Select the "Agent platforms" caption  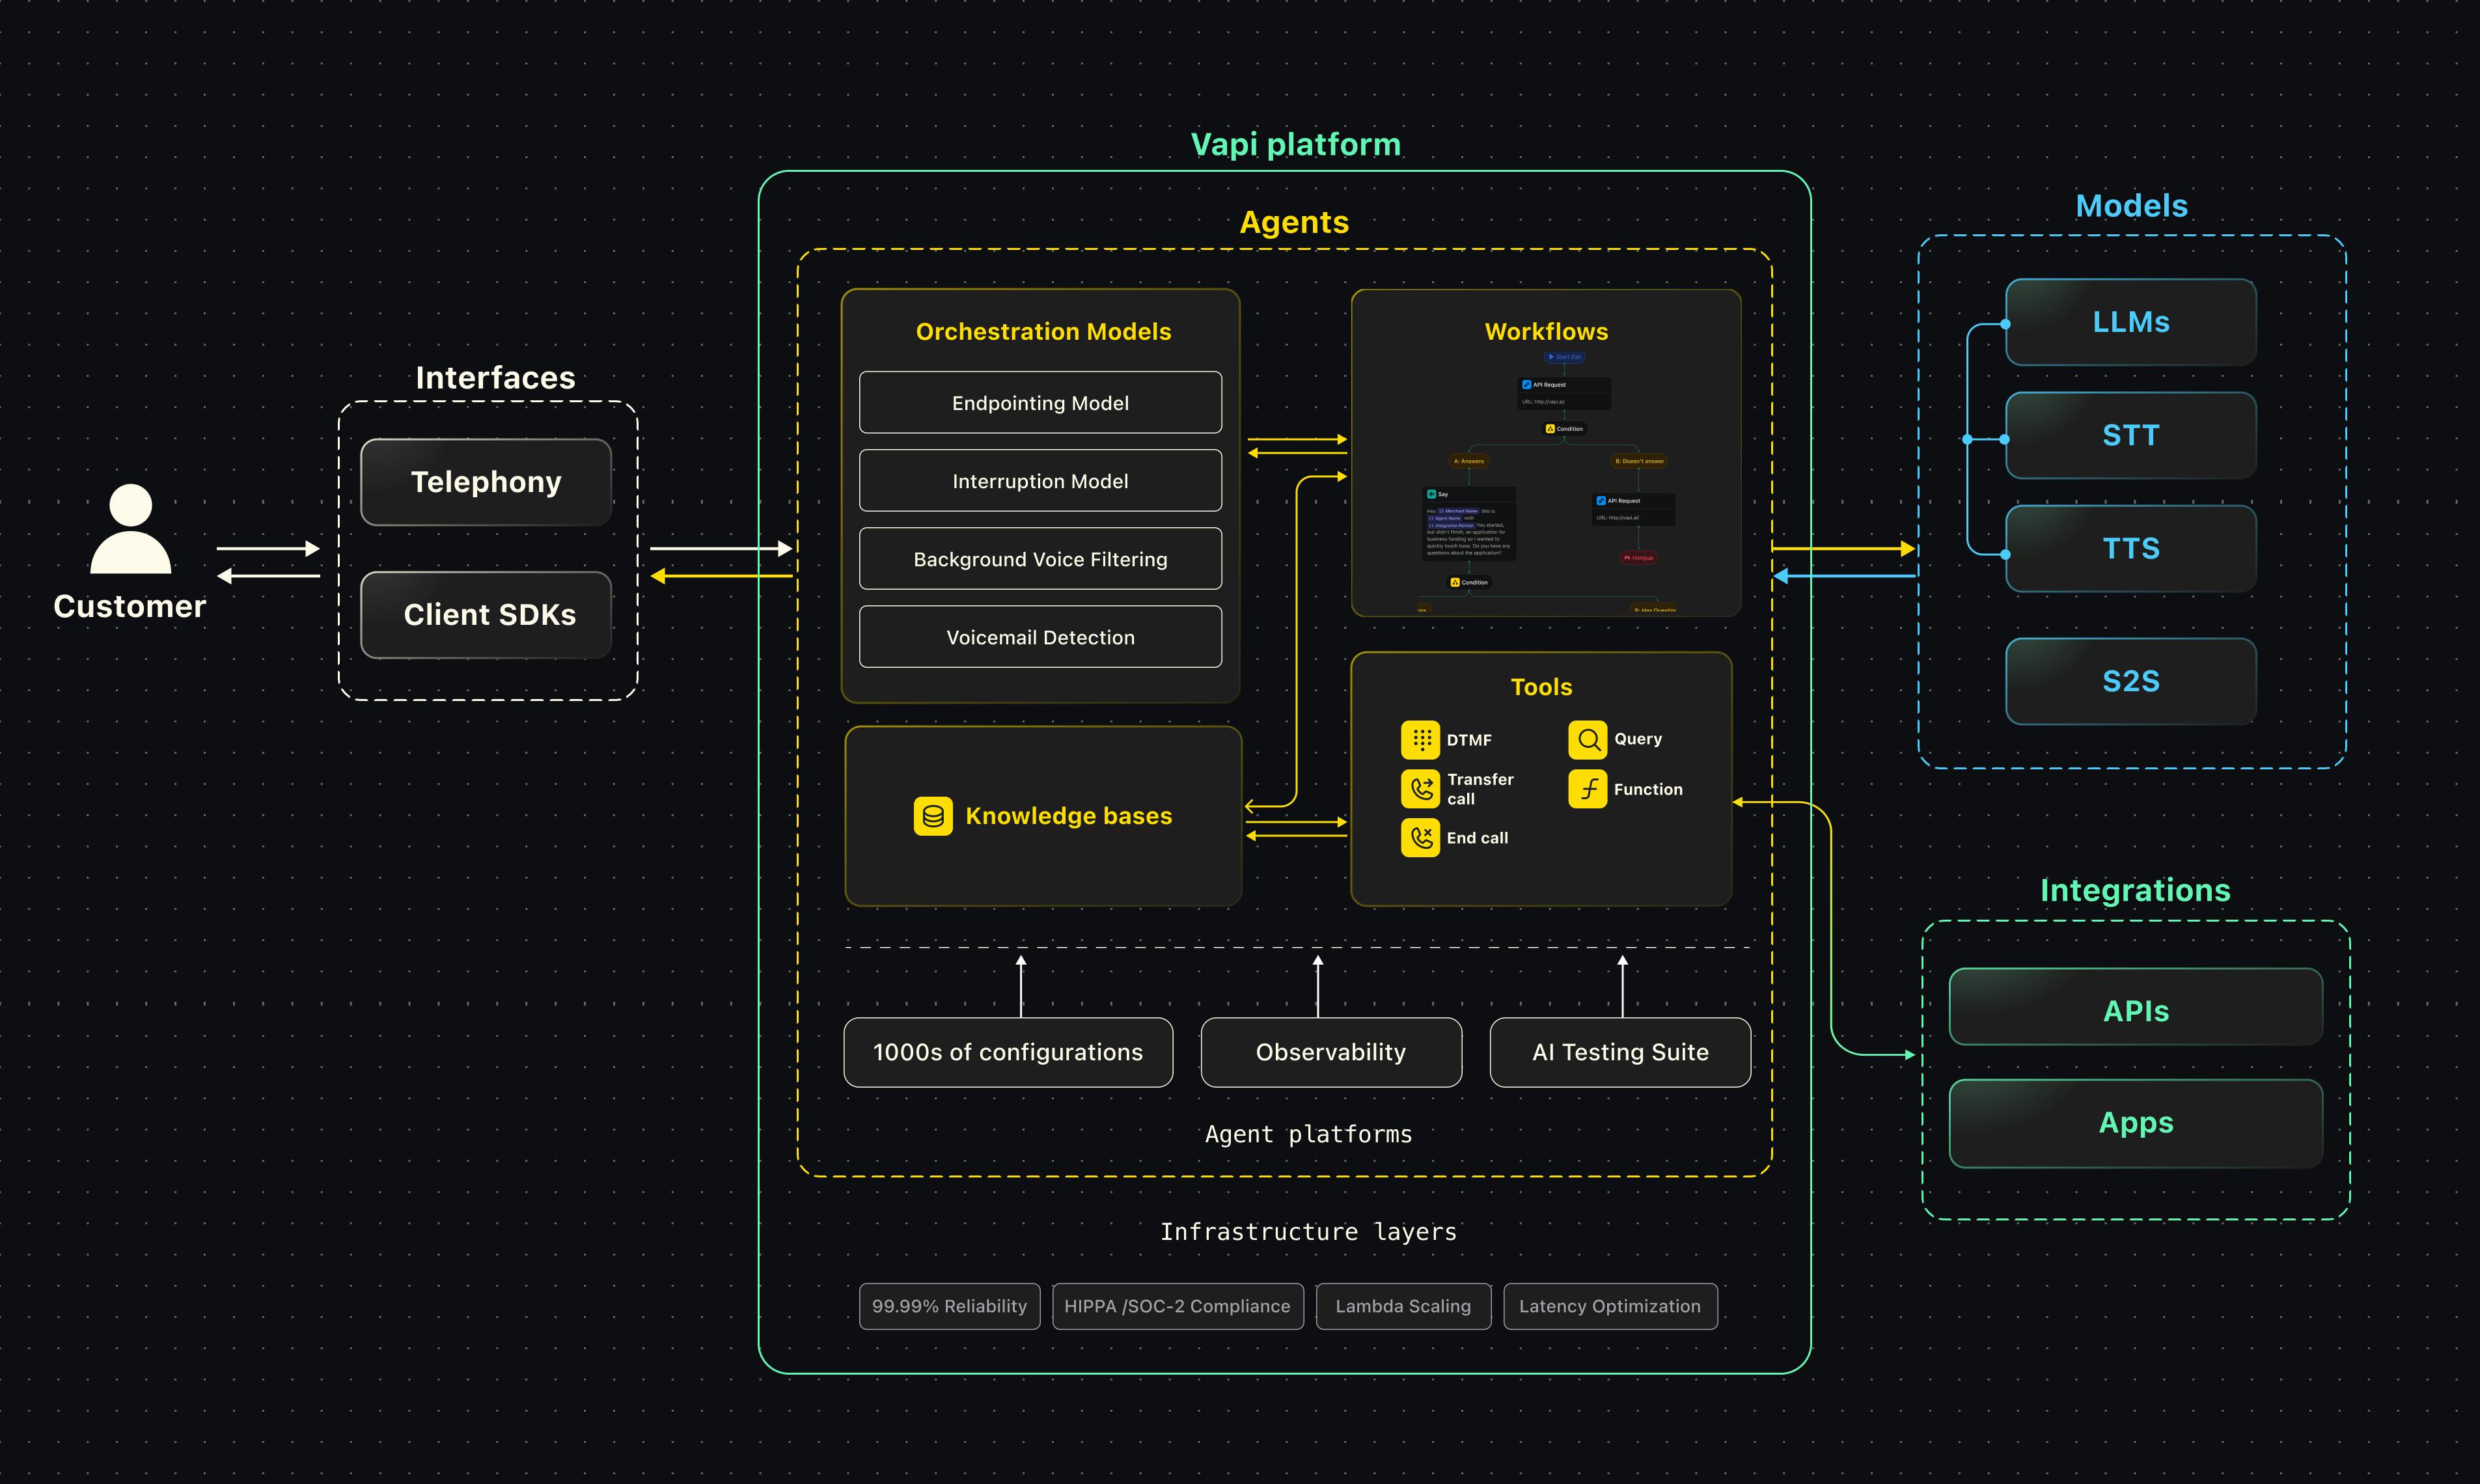tap(1308, 1134)
